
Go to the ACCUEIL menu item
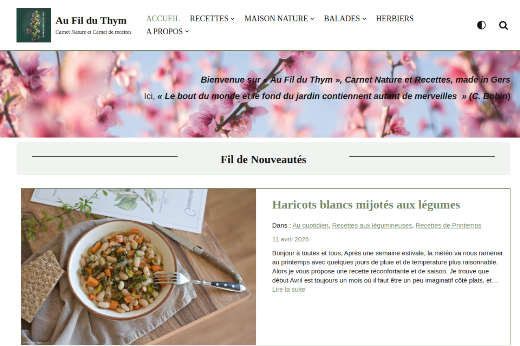point(163,19)
